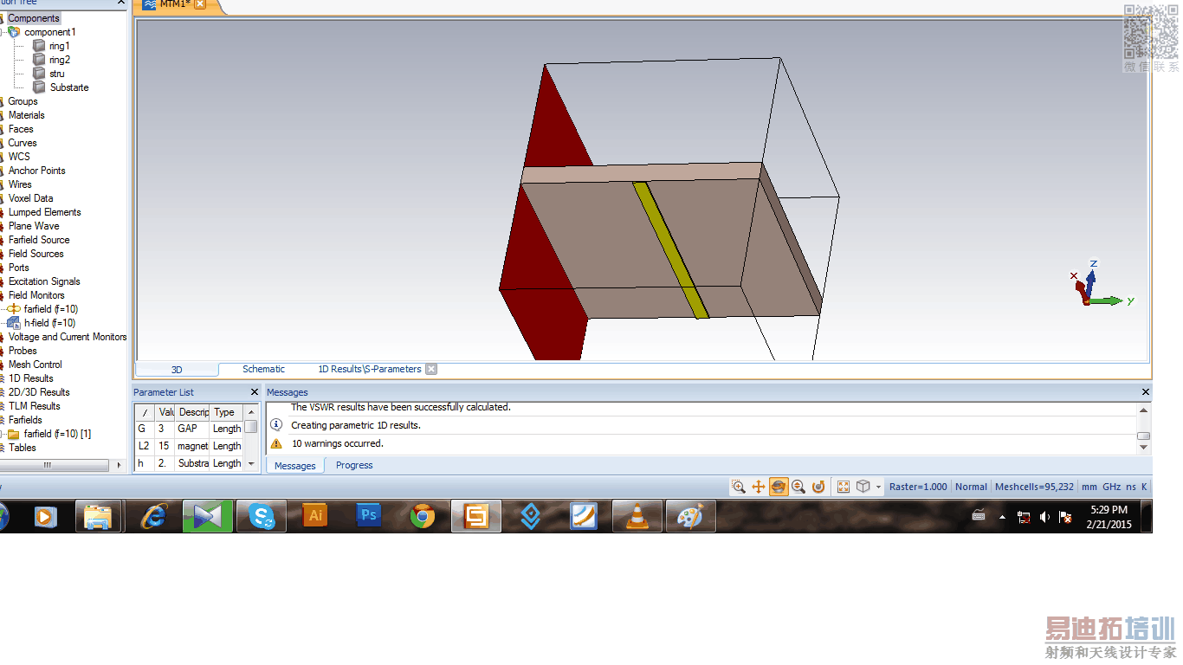Activate the pan view tool
Viewport: 1183px width, 665px height.
pos(759,487)
